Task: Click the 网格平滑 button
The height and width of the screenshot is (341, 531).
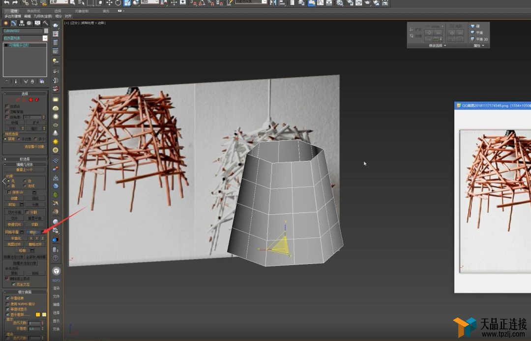Action: pyautogui.click(x=12, y=232)
